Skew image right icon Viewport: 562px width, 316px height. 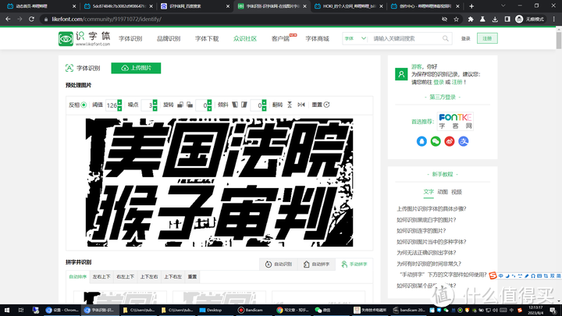coord(244,105)
